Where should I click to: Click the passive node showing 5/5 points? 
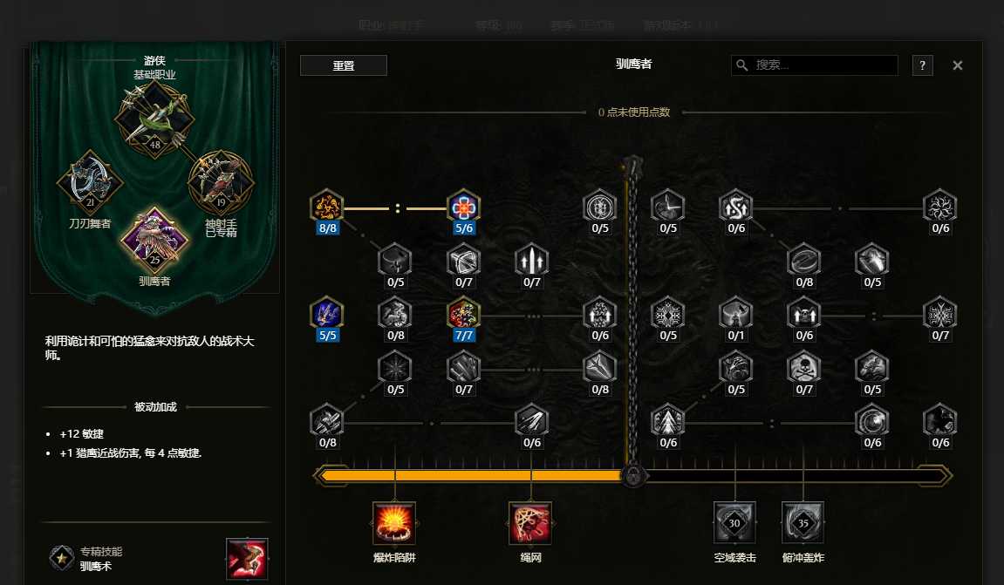[327, 314]
